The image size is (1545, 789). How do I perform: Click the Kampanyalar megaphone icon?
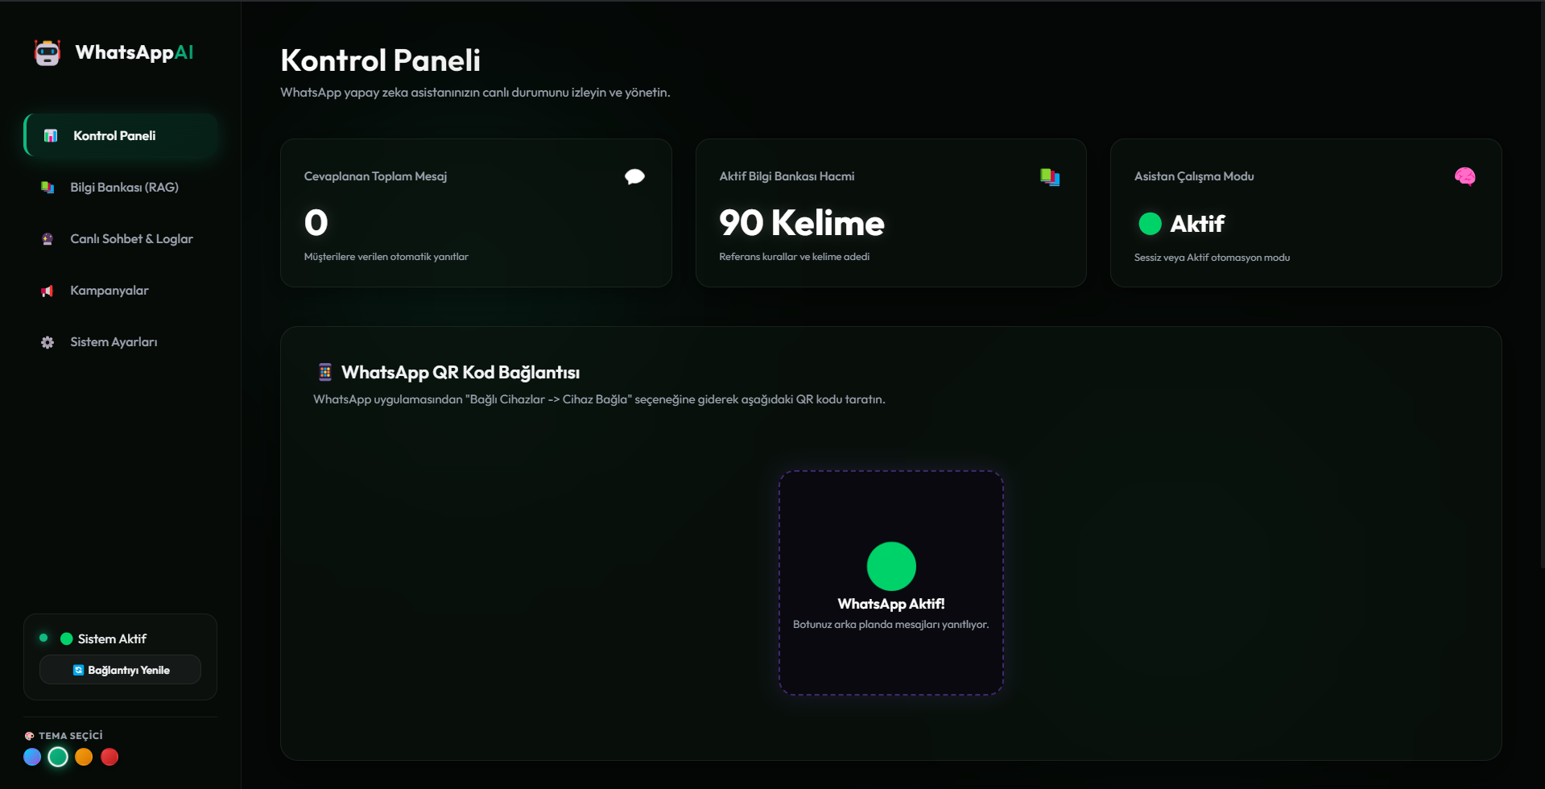(48, 291)
